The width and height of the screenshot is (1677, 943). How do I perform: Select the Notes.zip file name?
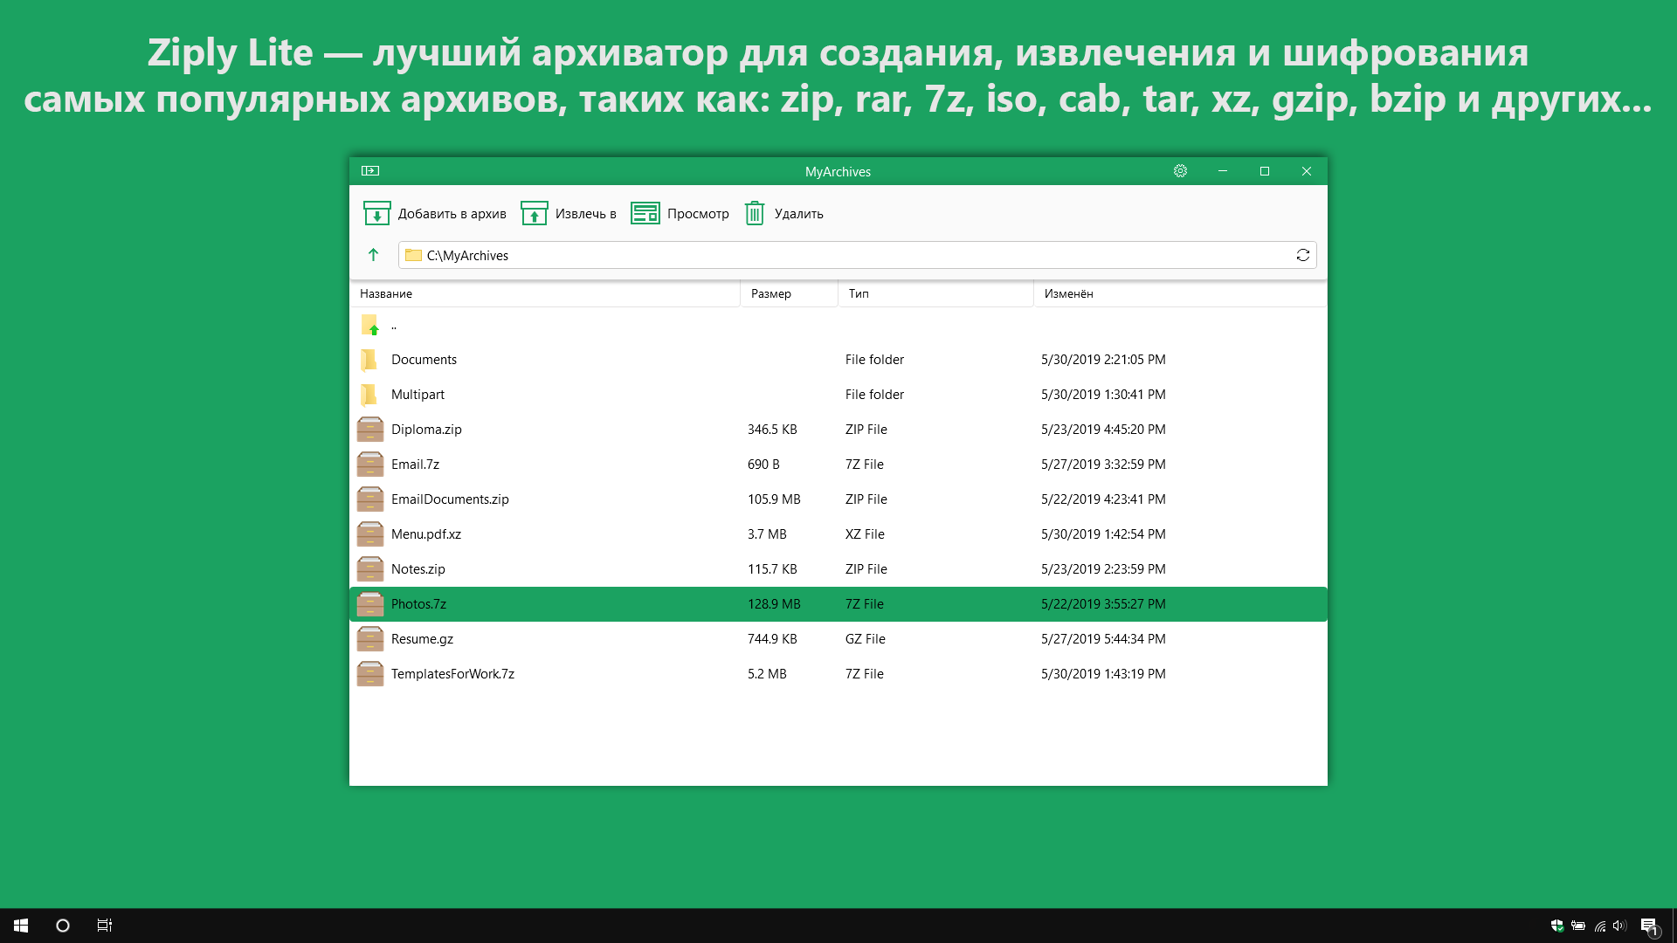(x=418, y=569)
